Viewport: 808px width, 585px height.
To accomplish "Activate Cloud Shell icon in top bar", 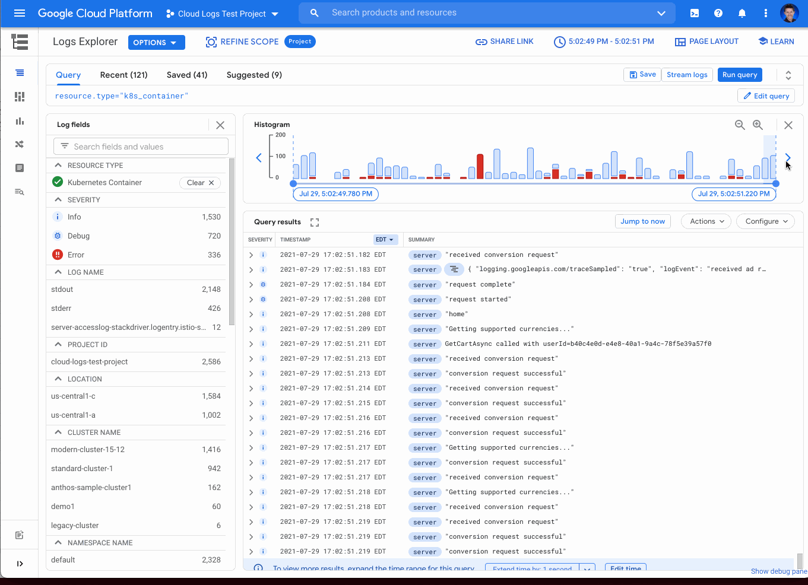I will (x=695, y=13).
